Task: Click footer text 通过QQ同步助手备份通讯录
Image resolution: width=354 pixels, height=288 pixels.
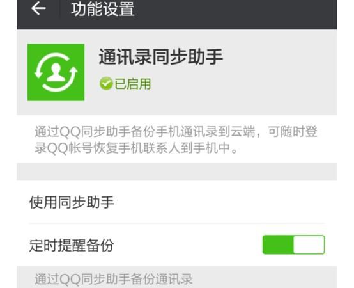Action: [x=114, y=279]
